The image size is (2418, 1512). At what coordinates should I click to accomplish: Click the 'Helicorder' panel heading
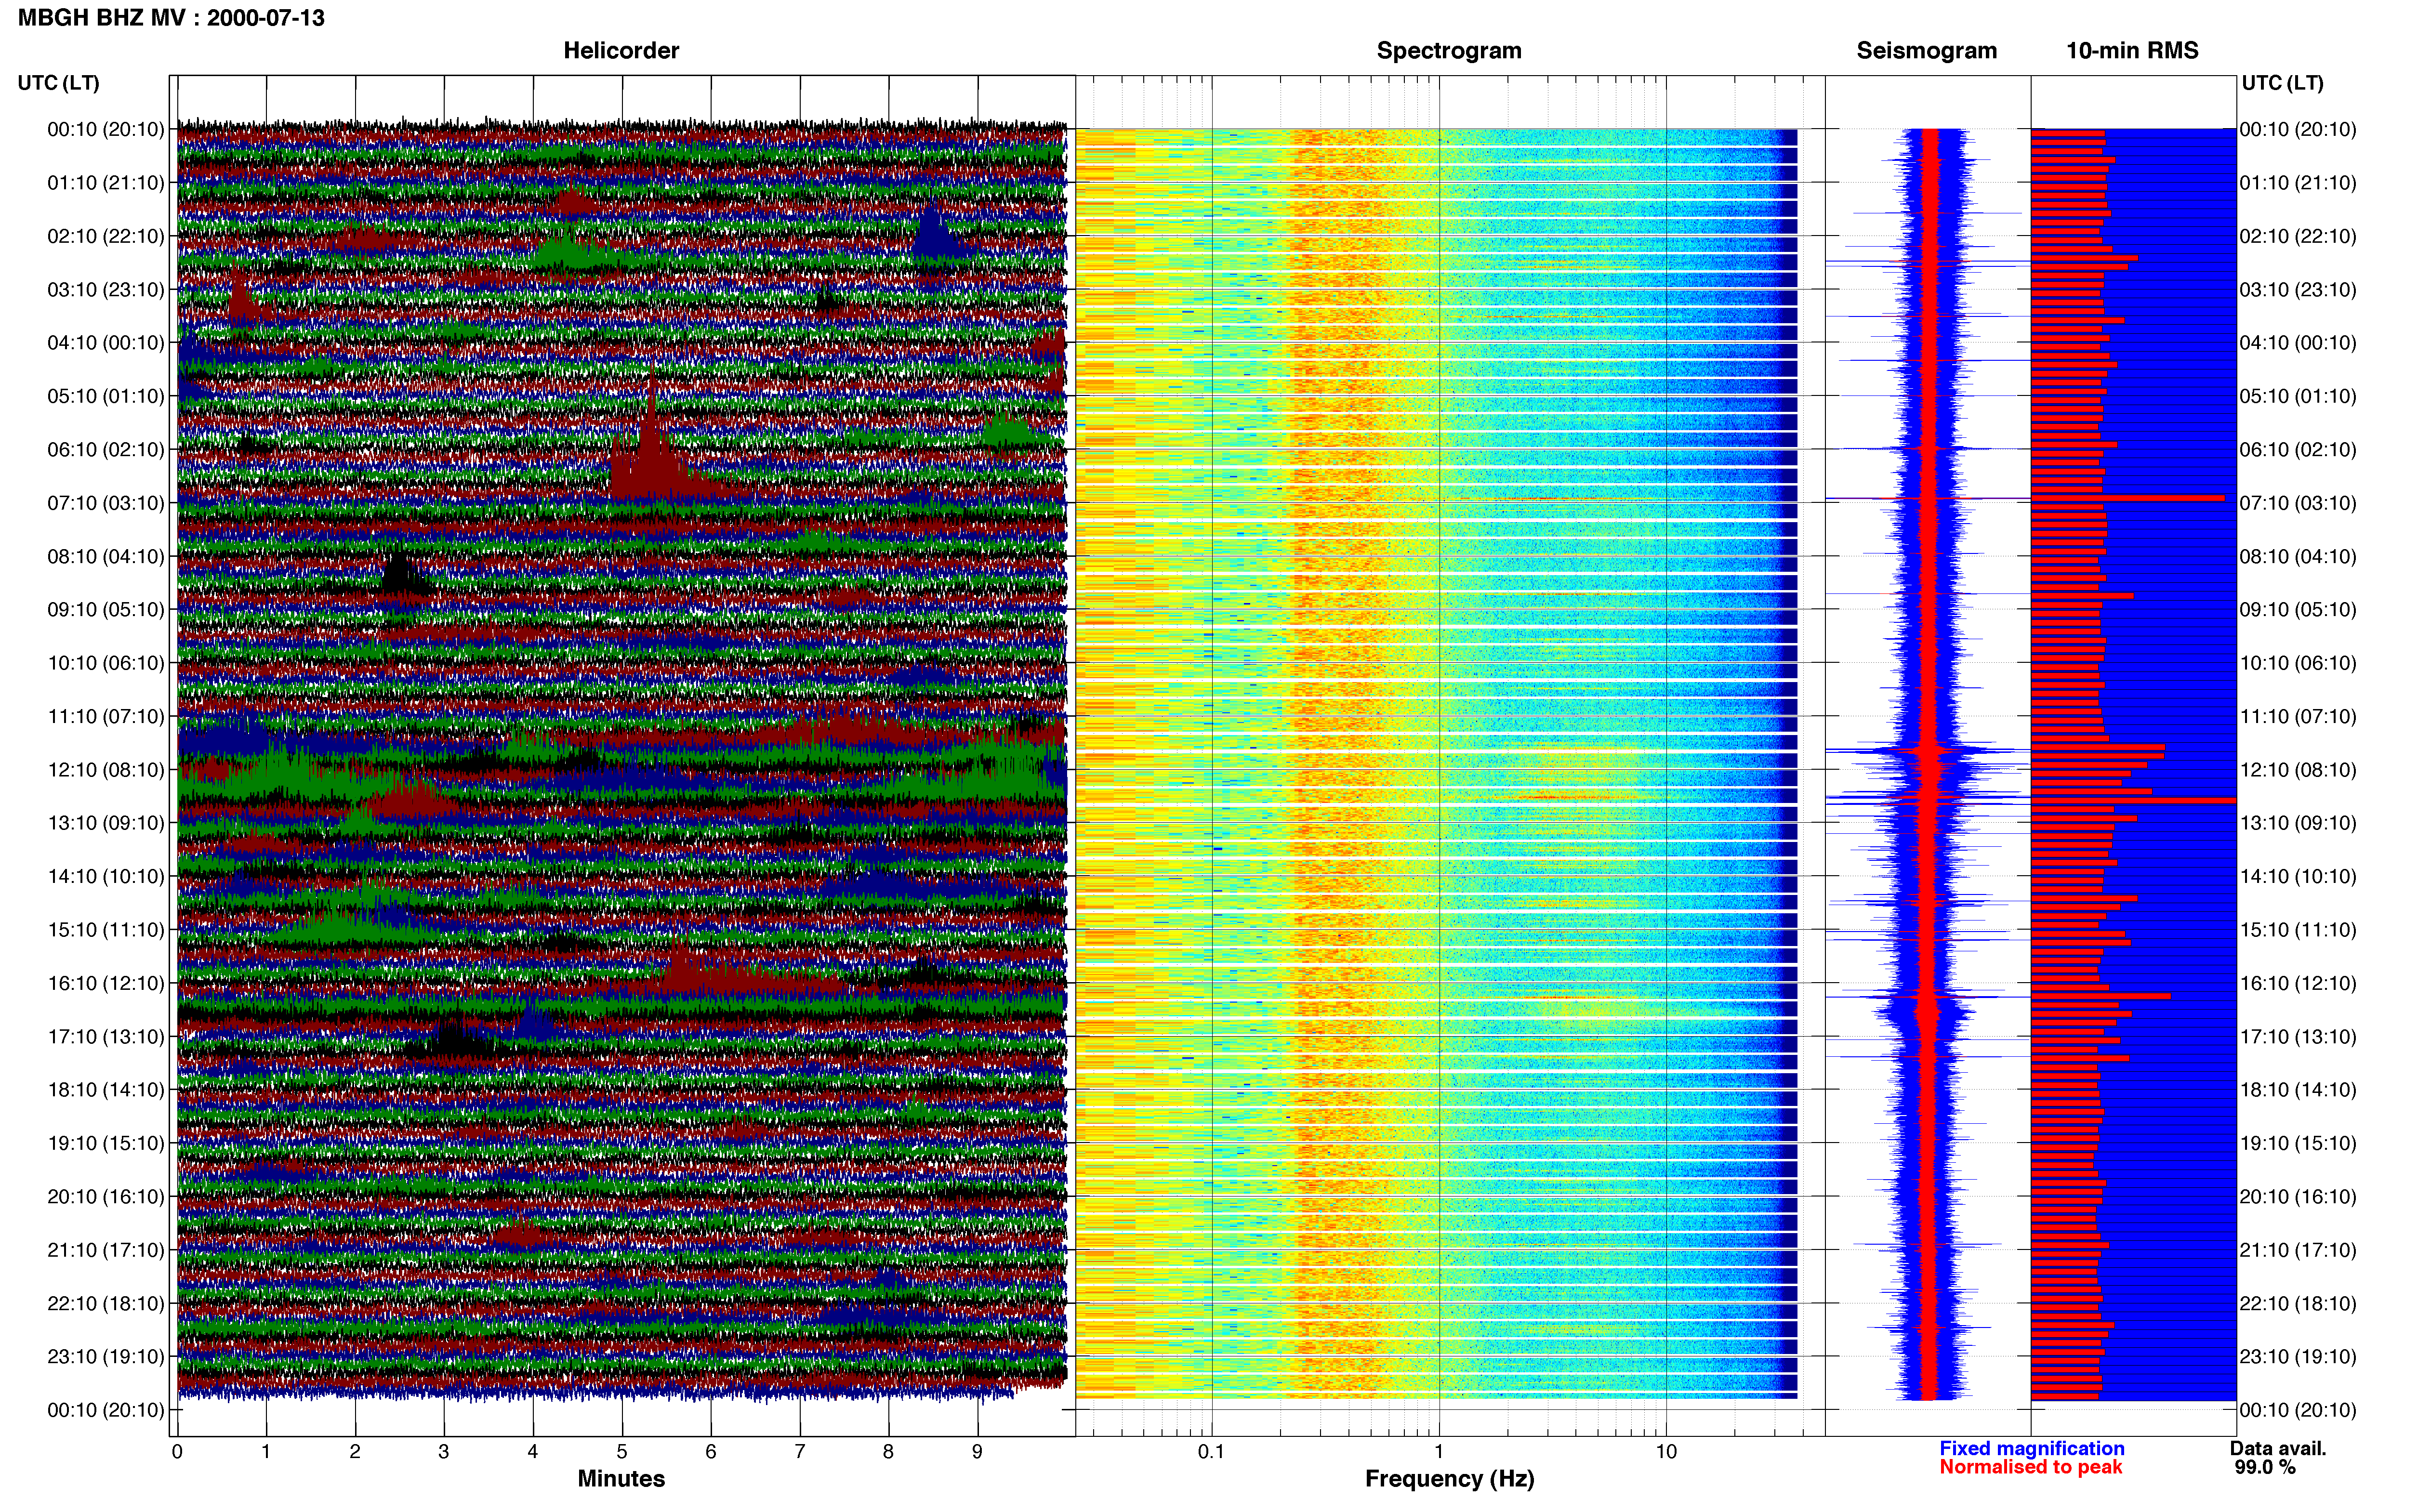[621, 51]
